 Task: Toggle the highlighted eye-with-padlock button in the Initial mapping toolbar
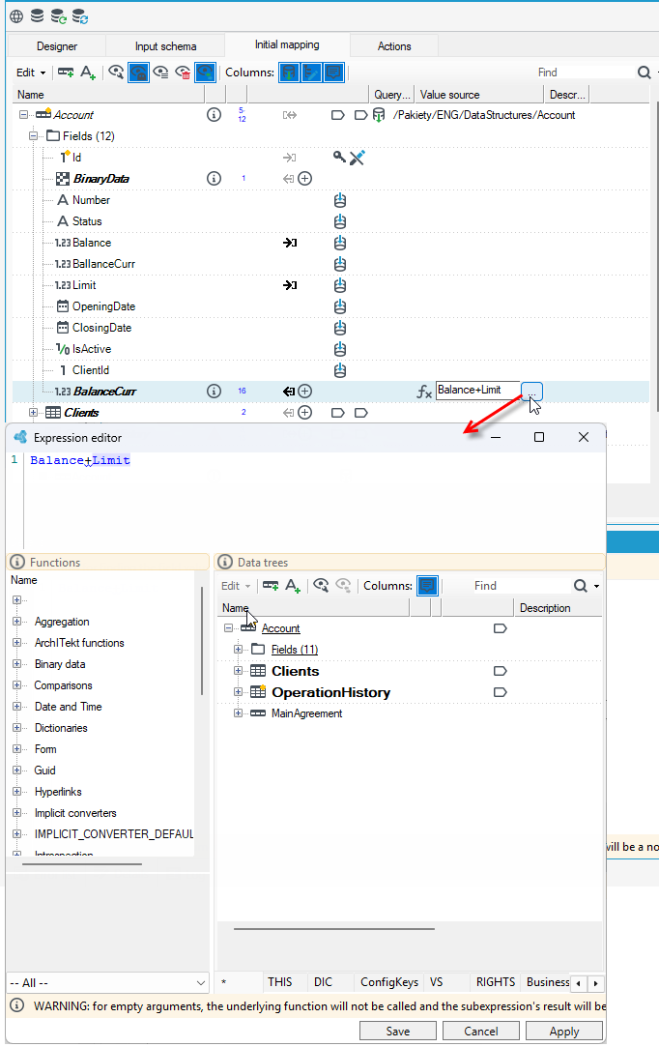pyautogui.click(x=138, y=73)
